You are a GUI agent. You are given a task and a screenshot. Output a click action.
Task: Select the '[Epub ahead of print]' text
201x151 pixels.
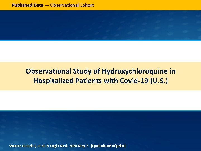pos(108,146)
